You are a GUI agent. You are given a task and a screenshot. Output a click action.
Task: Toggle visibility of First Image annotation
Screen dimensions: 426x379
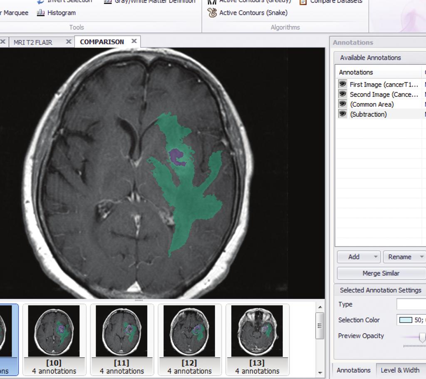[x=342, y=84]
